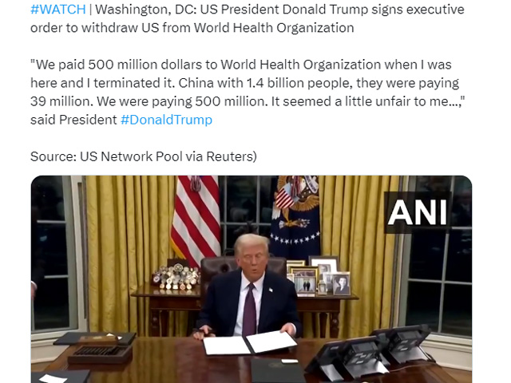Click the open executive order folder on desk
Viewport: 511px width, 383px height.
249,343
